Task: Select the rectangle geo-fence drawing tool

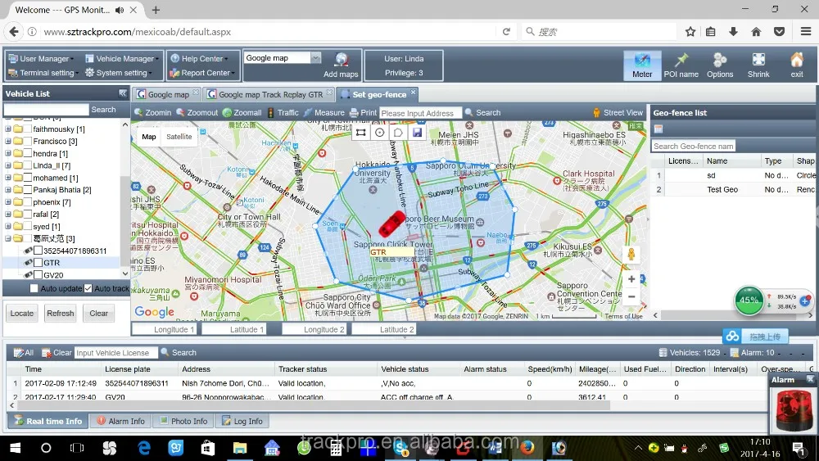Action: pos(361,133)
